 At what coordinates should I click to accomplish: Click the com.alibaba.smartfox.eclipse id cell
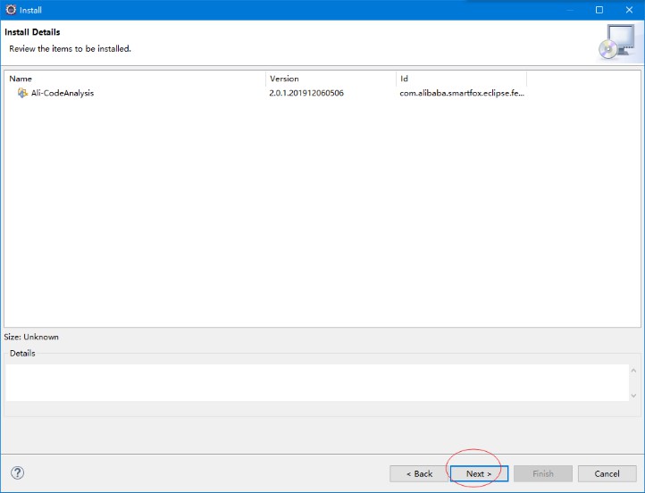click(x=462, y=93)
